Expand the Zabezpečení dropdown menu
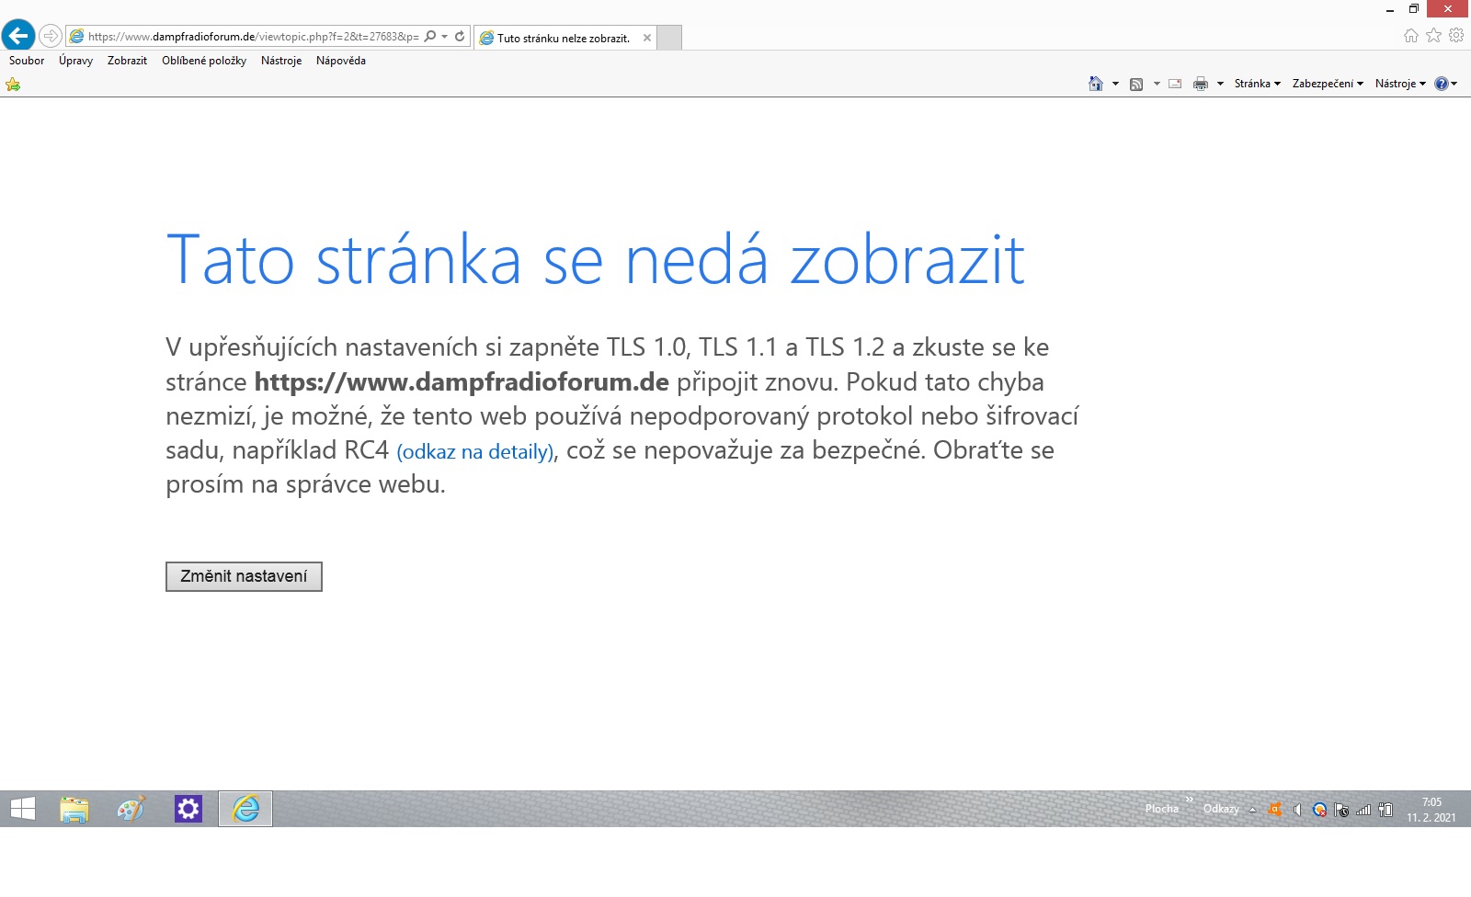1471x897 pixels. click(1327, 84)
